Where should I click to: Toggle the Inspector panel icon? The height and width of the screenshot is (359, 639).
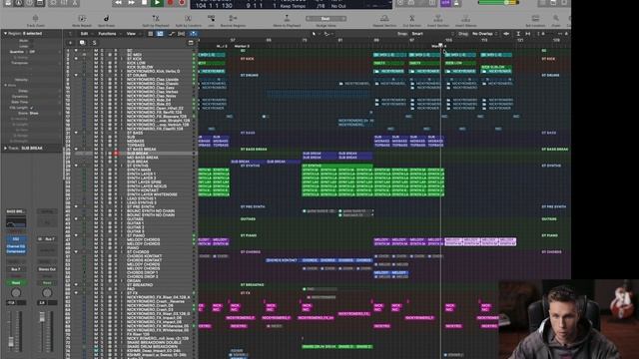19,3
